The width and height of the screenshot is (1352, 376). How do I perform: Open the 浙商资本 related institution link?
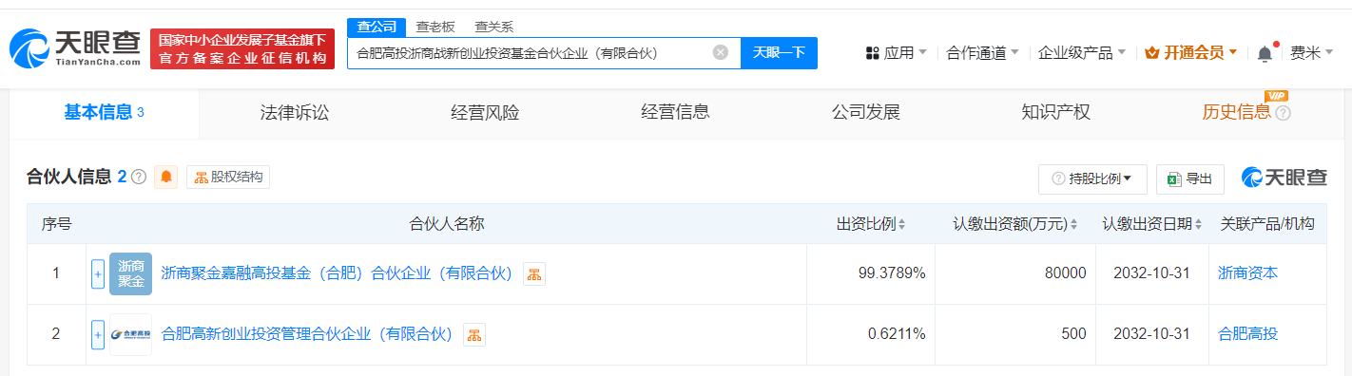tap(1247, 273)
